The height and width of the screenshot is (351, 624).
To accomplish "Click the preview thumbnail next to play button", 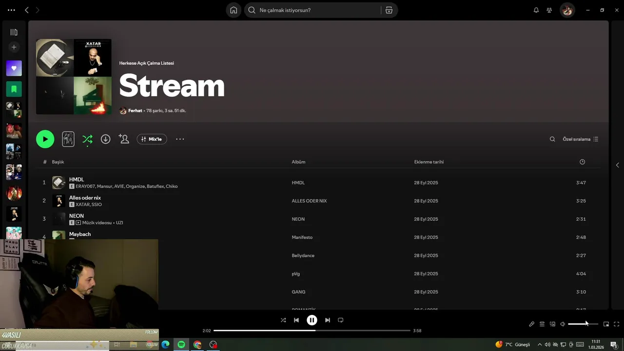I will point(68,139).
